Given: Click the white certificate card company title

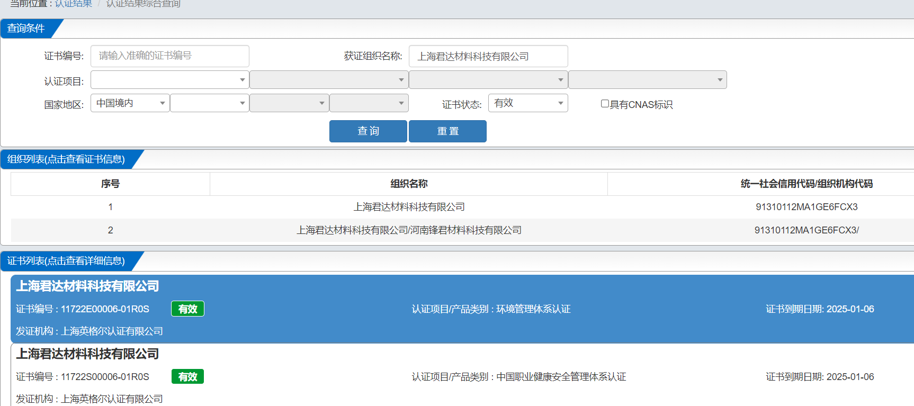Looking at the screenshot, I should coord(87,354).
